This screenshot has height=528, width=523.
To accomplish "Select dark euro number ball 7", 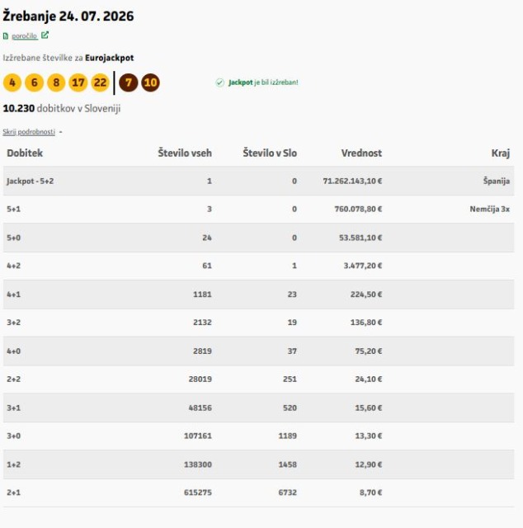I will [129, 82].
